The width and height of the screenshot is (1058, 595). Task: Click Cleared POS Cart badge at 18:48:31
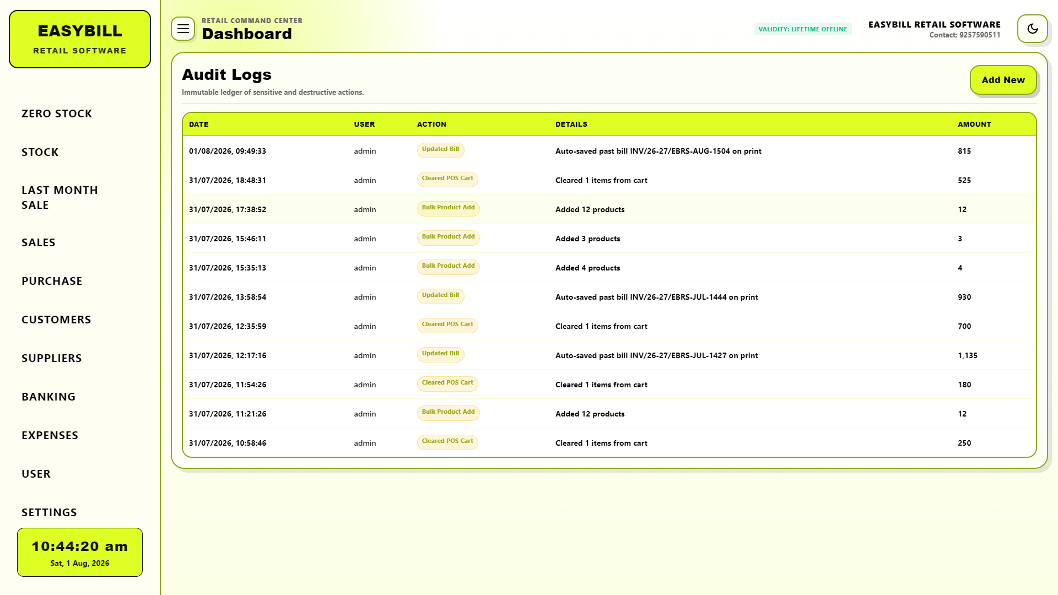click(447, 179)
